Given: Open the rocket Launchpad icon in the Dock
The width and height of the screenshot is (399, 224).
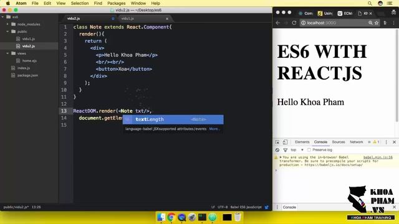Looking at the screenshot, I should pyautogui.click(x=192, y=217).
